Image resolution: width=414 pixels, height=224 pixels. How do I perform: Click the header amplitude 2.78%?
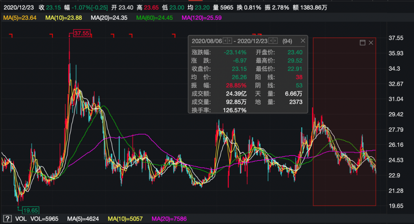click(x=280, y=8)
